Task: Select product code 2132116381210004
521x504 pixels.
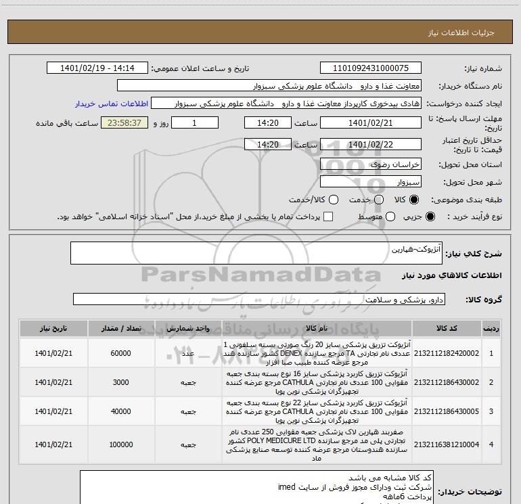Action: [x=447, y=444]
